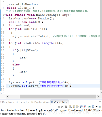Image resolution: width=102 pixels, height=117 pixels.
Task: Click the Open Console icon
Action: pos(100,107)
